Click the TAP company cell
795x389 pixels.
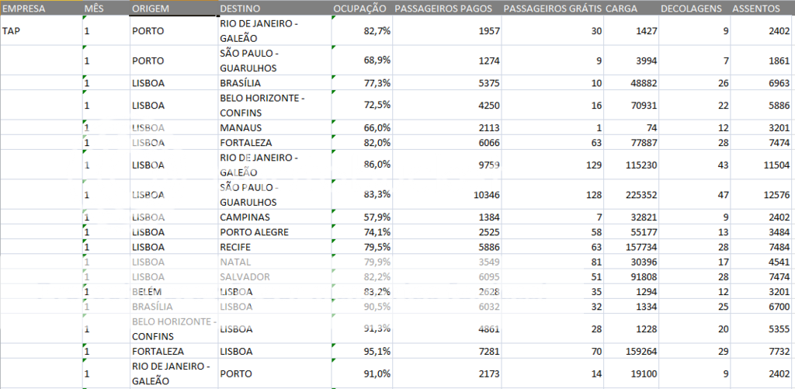click(x=12, y=31)
